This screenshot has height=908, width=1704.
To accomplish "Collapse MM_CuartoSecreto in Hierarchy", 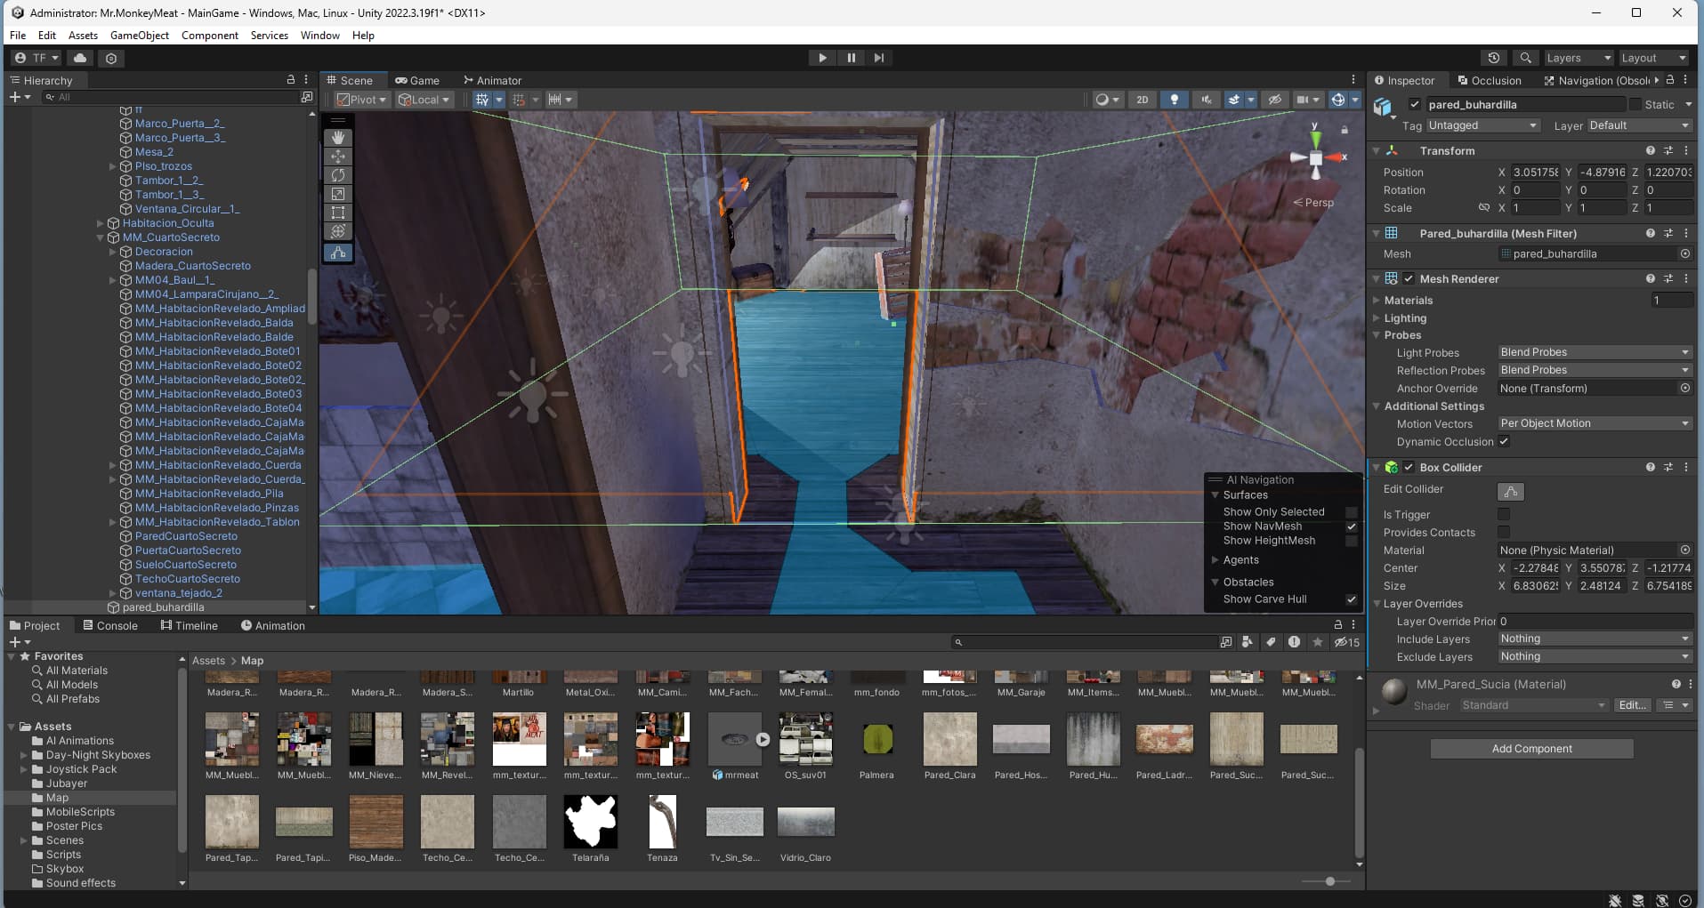I will click(x=101, y=237).
